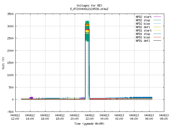Click the y-axis value 3000
Image resolution: width=169 pixels, height=126 pixels.
click(x=11, y=26)
